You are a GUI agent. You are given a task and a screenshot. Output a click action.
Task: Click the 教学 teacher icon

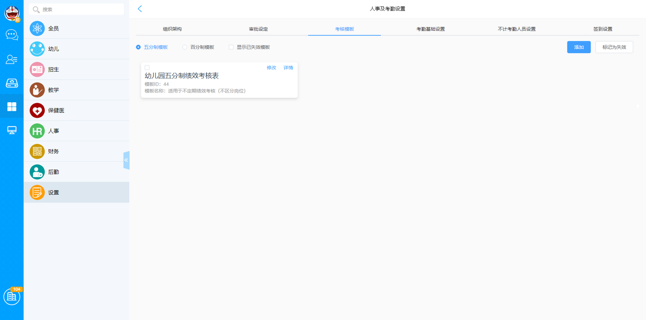[37, 90]
